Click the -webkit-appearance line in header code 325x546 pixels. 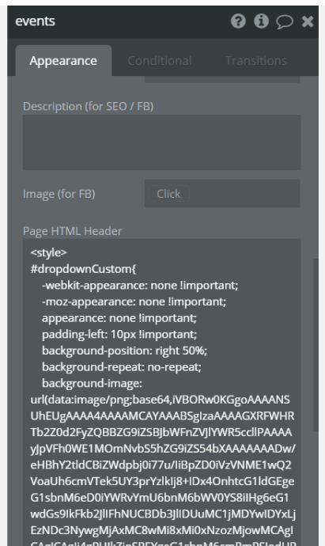coord(140,285)
